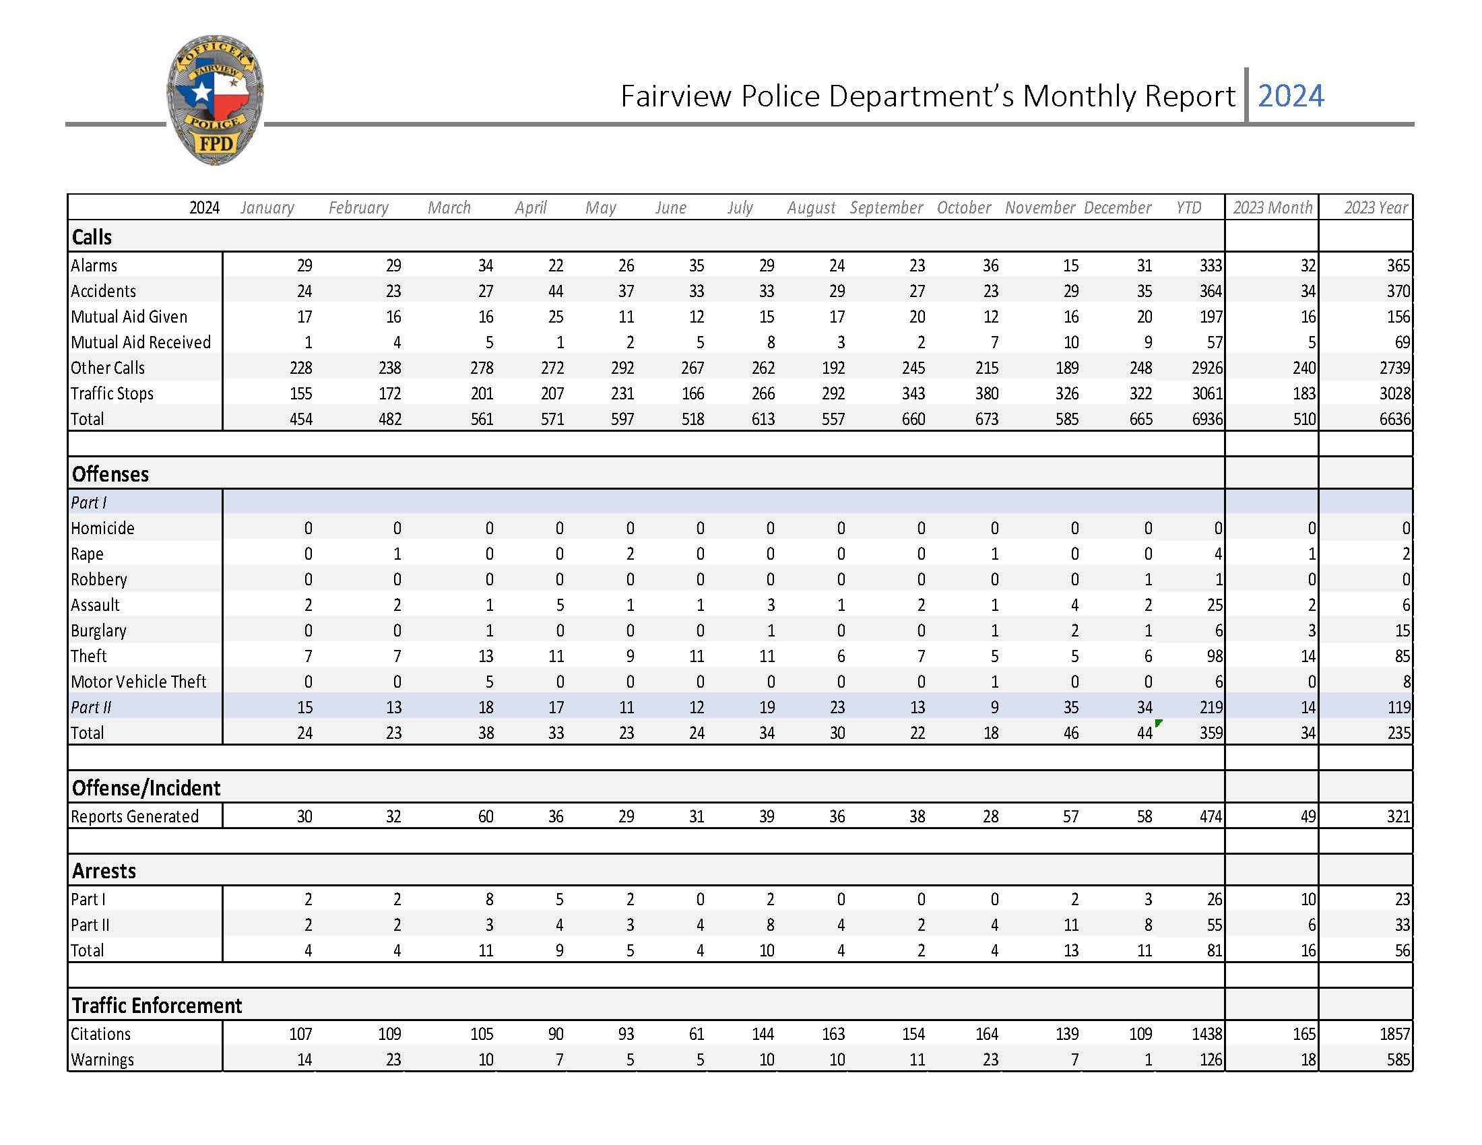Click the 2023 Month column header

[1272, 207]
